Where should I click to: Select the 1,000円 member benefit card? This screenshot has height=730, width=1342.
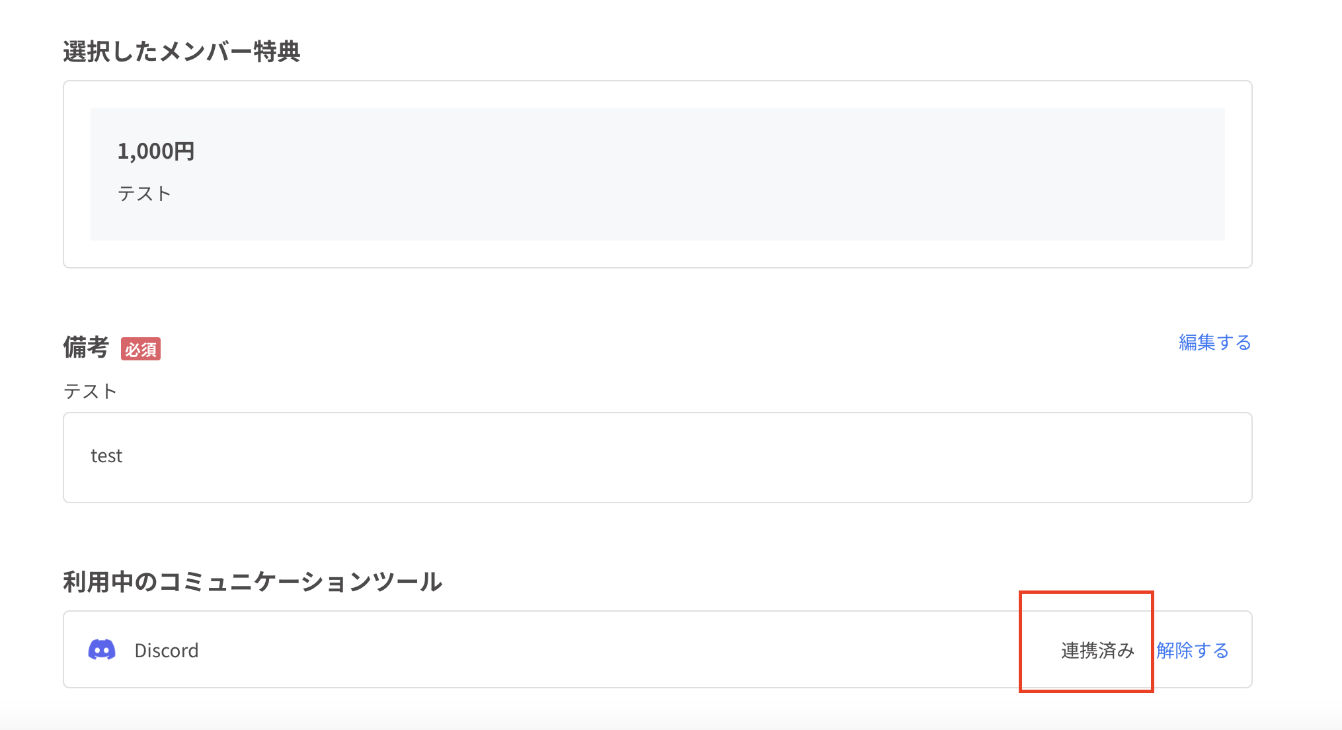658,173
